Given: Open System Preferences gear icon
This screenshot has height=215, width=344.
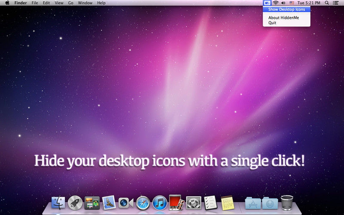Looking at the screenshot, I should click(x=193, y=203).
